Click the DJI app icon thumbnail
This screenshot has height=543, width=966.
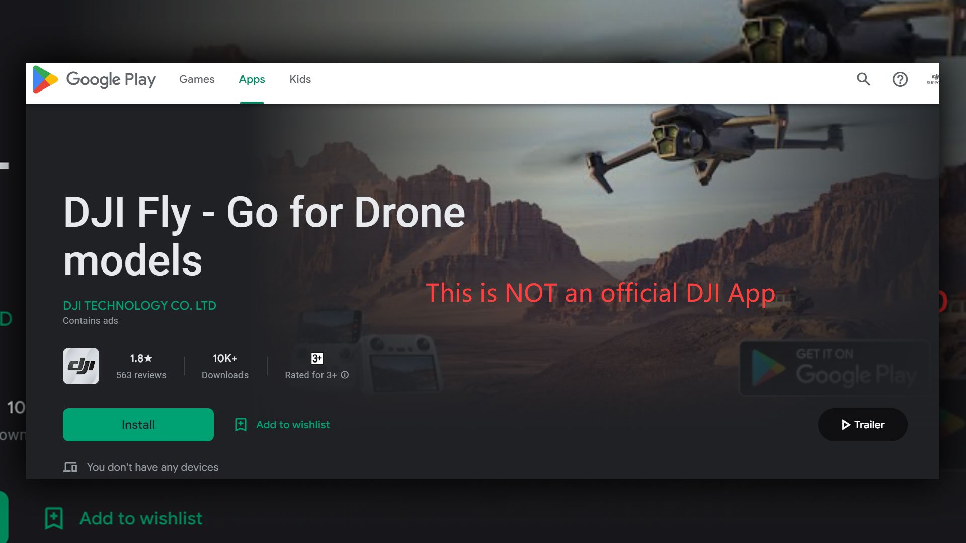click(81, 366)
